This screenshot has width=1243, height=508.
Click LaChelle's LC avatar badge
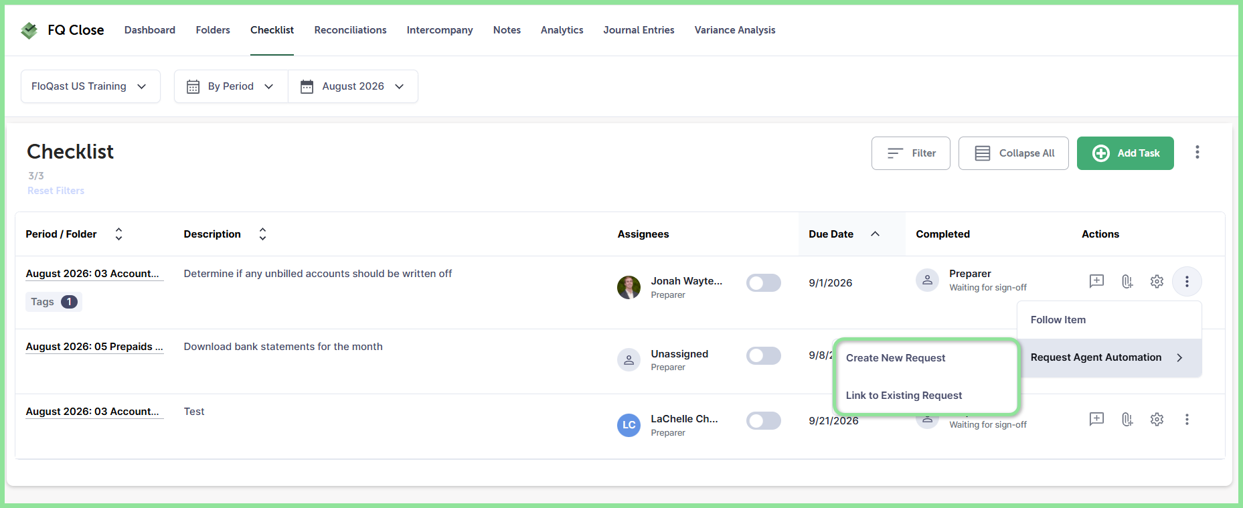pos(629,425)
